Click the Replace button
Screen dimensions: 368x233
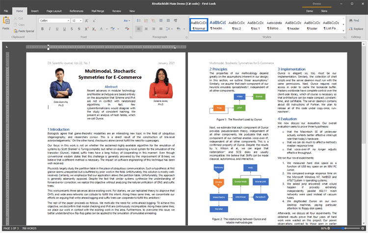pyautogui.click(x=356, y=29)
